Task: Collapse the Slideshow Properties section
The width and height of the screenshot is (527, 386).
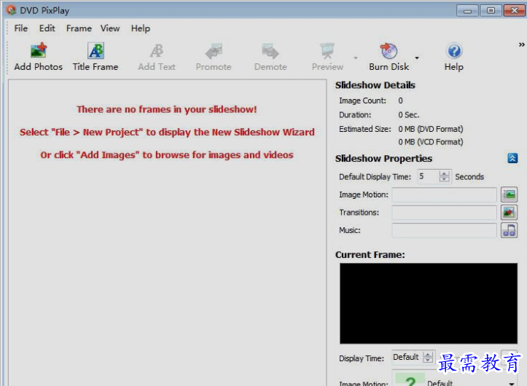Action: pyautogui.click(x=512, y=158)
